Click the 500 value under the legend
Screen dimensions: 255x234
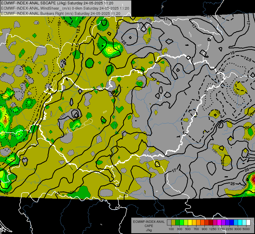(x=188, y=229)
